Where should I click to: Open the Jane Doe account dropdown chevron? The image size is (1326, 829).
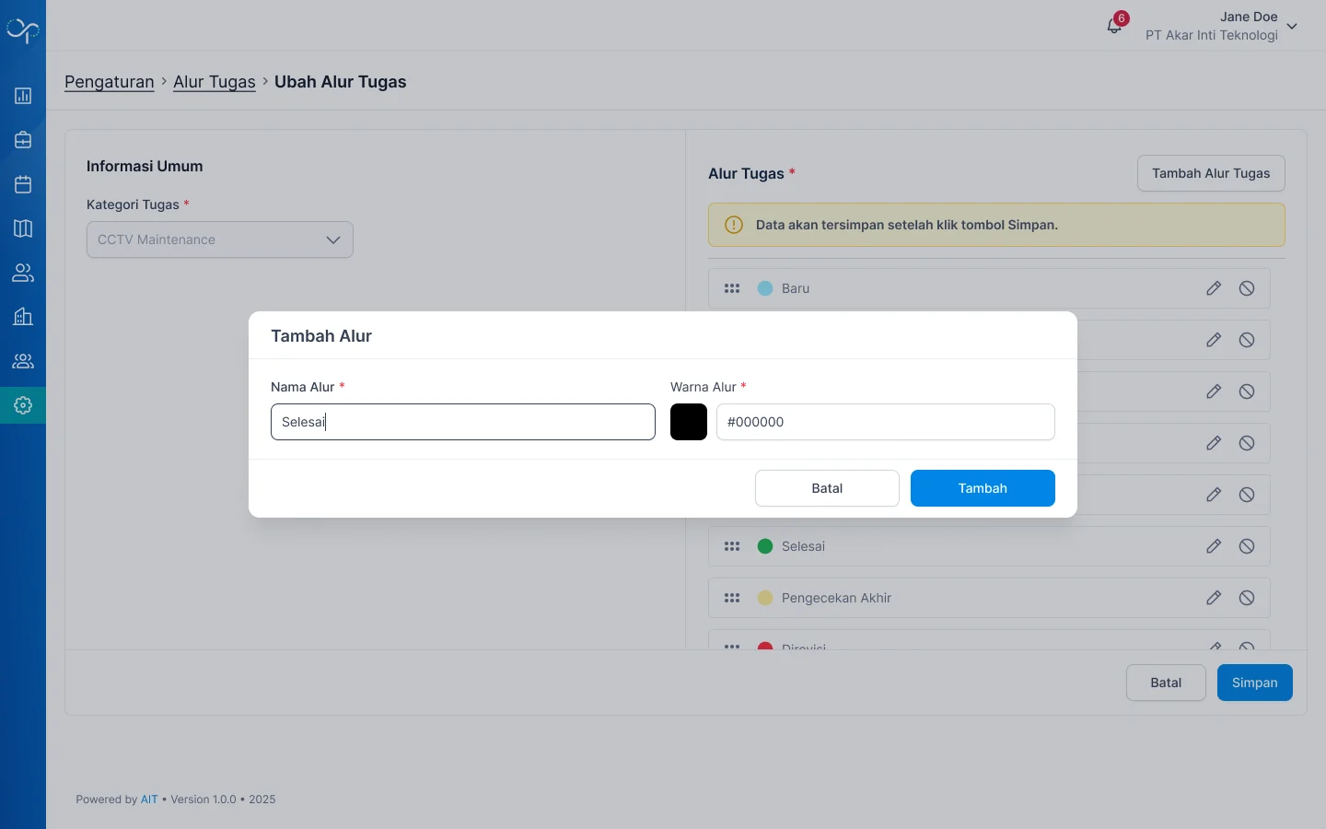tap(1292, 27)
